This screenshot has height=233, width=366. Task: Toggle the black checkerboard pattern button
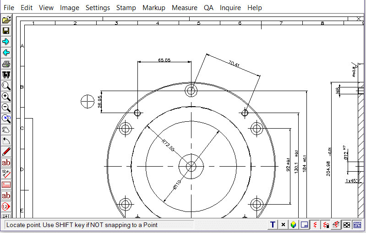point(347,225)
